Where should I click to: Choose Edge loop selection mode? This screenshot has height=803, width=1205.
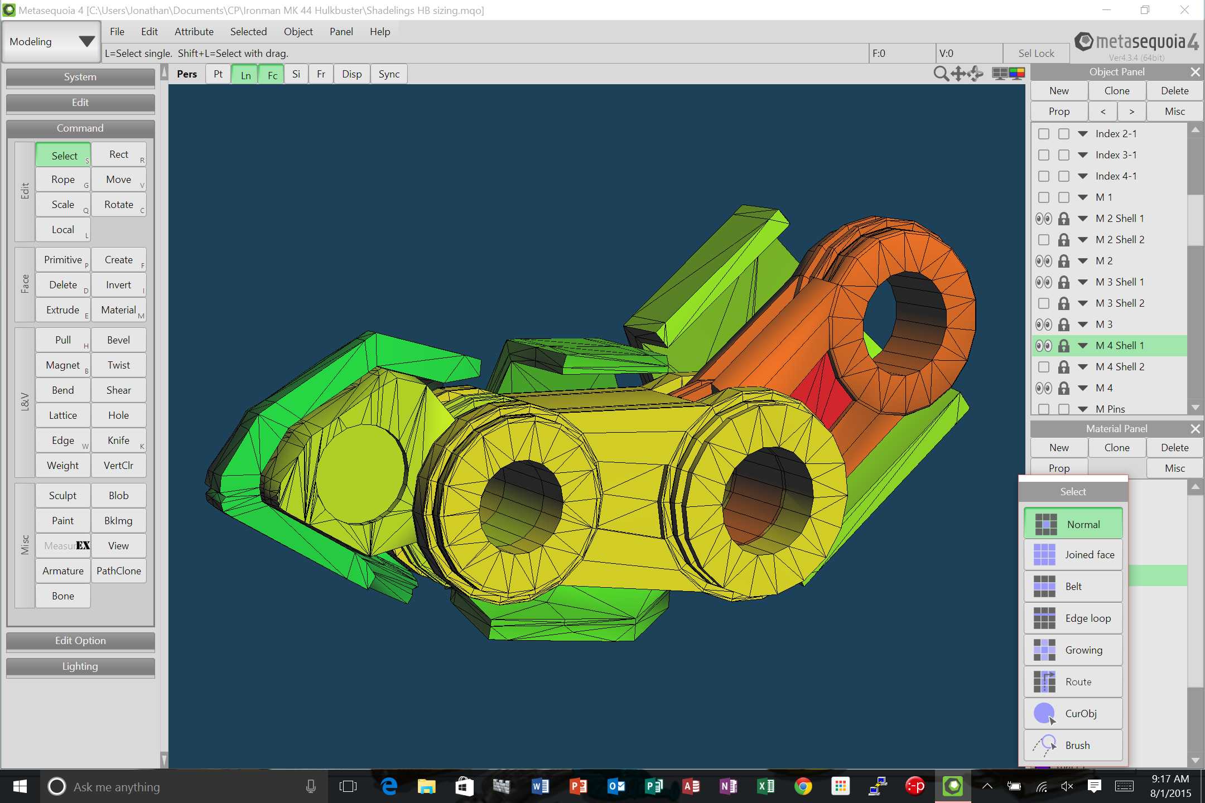pos(1073,618)
